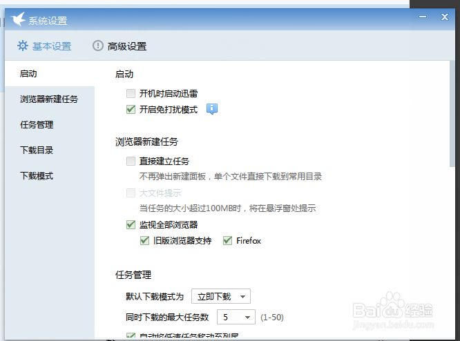The height and width of the screenshot is (341, 460).
Task: Click the (1-50) range hint text
Action: pos(272,318)
